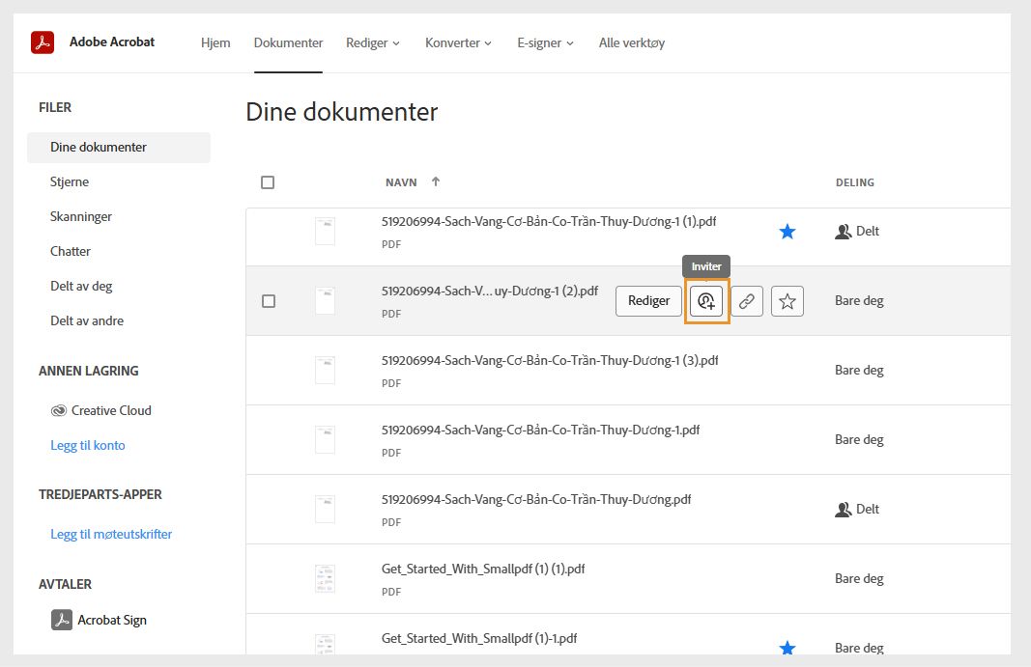Click the Get link icon for the file

pyautogui.click(x=746, y=300)
